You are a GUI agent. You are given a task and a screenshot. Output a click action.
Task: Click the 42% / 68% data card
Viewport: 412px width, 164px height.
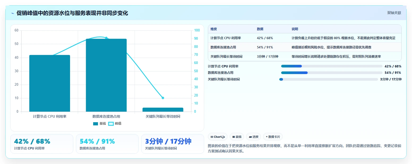42,144
